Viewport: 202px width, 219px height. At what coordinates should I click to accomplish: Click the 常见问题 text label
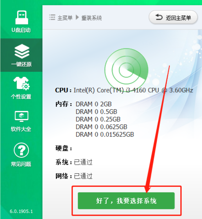[x=21, y=164]
